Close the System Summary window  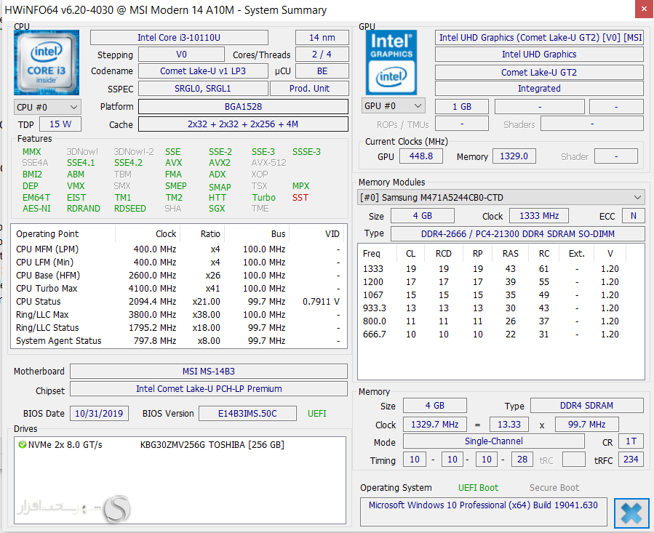pos(644,9)
